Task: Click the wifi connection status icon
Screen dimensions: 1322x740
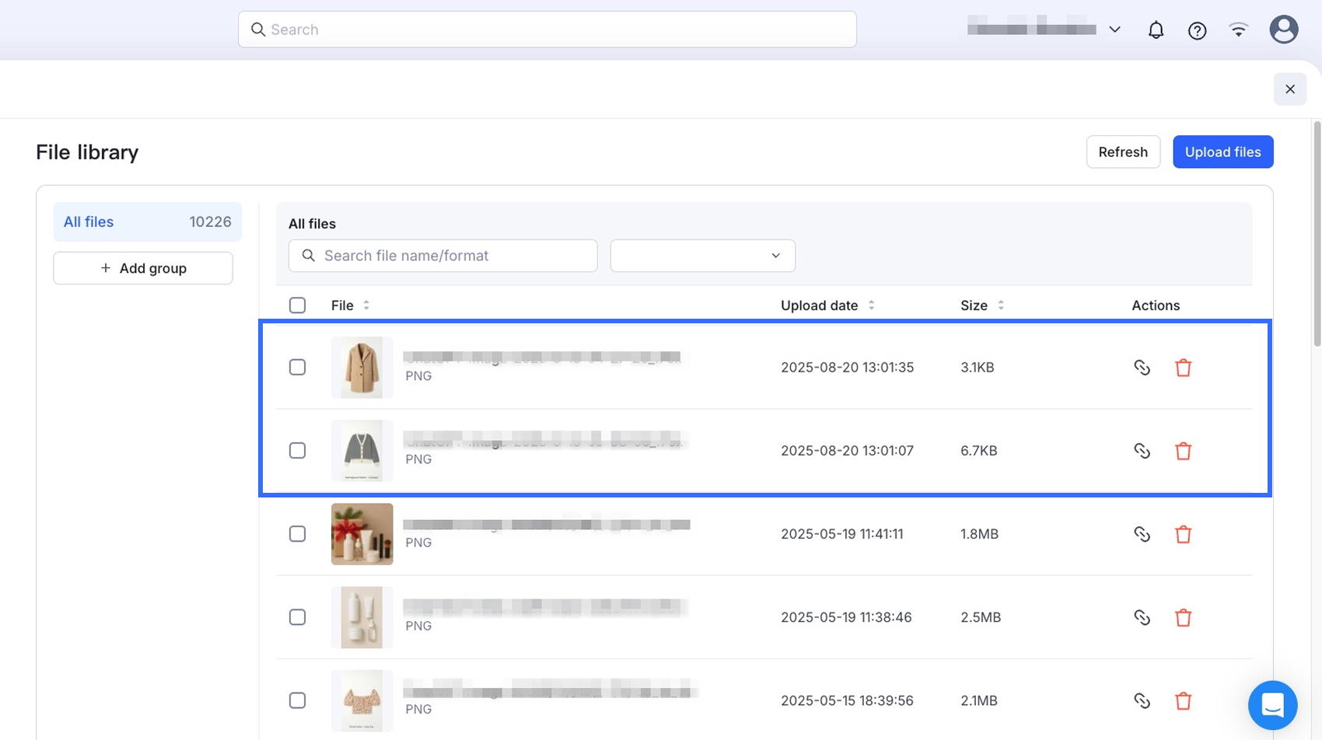Action: (1238, 30)
